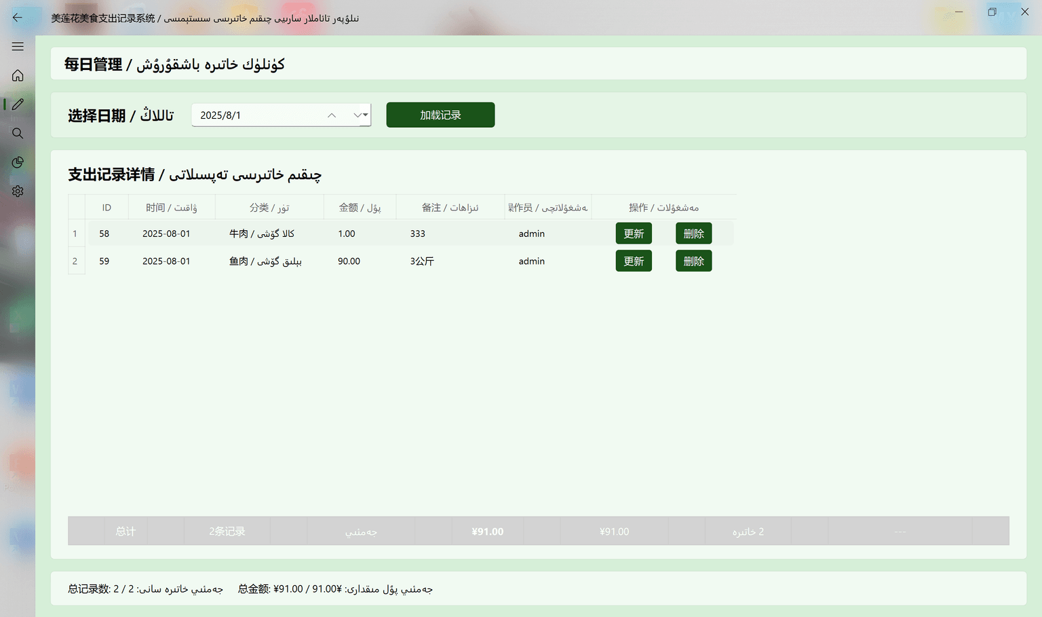Select row header number 1

pyautogui.click(x=76, y=233)
